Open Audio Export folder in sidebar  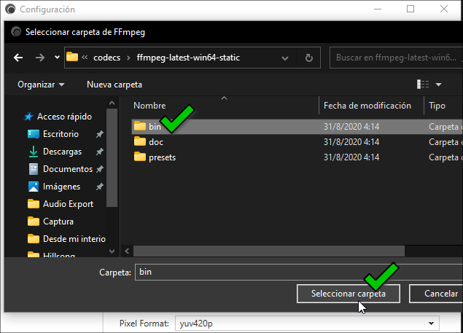[x=68, y=204]
